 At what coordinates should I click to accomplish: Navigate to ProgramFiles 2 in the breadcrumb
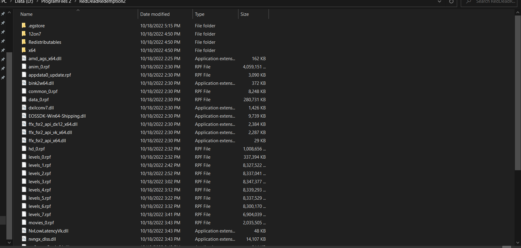[56, 2]
